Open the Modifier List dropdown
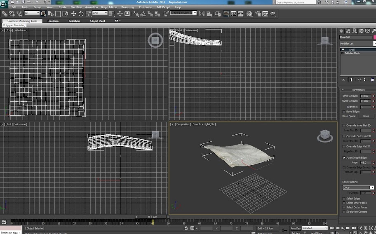 [x=357, y=43]
